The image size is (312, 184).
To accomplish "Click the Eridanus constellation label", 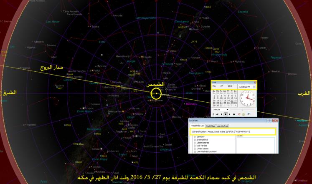I will point(166,149).
